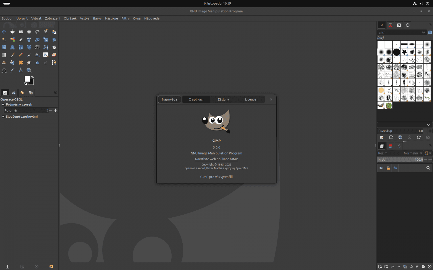433x270 pixels.
Task: Select the Paths pen tool
Action: click(x=54, y=63)
